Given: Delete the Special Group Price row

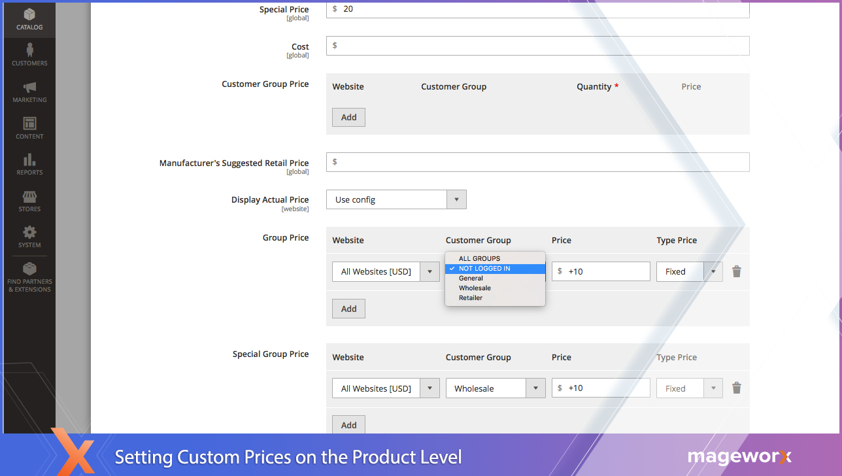Looking at the screenshot, I should click(x=736, y=388).
